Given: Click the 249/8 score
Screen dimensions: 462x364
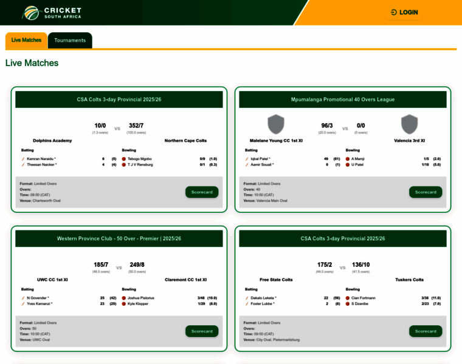Looking at the screenshot, I should pyautogui.click(x=137, y=265).
